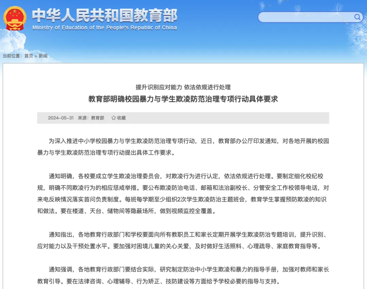367x289 pixels.
Task: Click the subheading 提升识别应对能力 依法依规进行处理
Action: click(x=183, y=87)
